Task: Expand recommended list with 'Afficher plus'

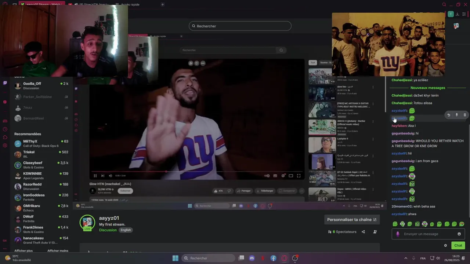Action: (23, 251)
